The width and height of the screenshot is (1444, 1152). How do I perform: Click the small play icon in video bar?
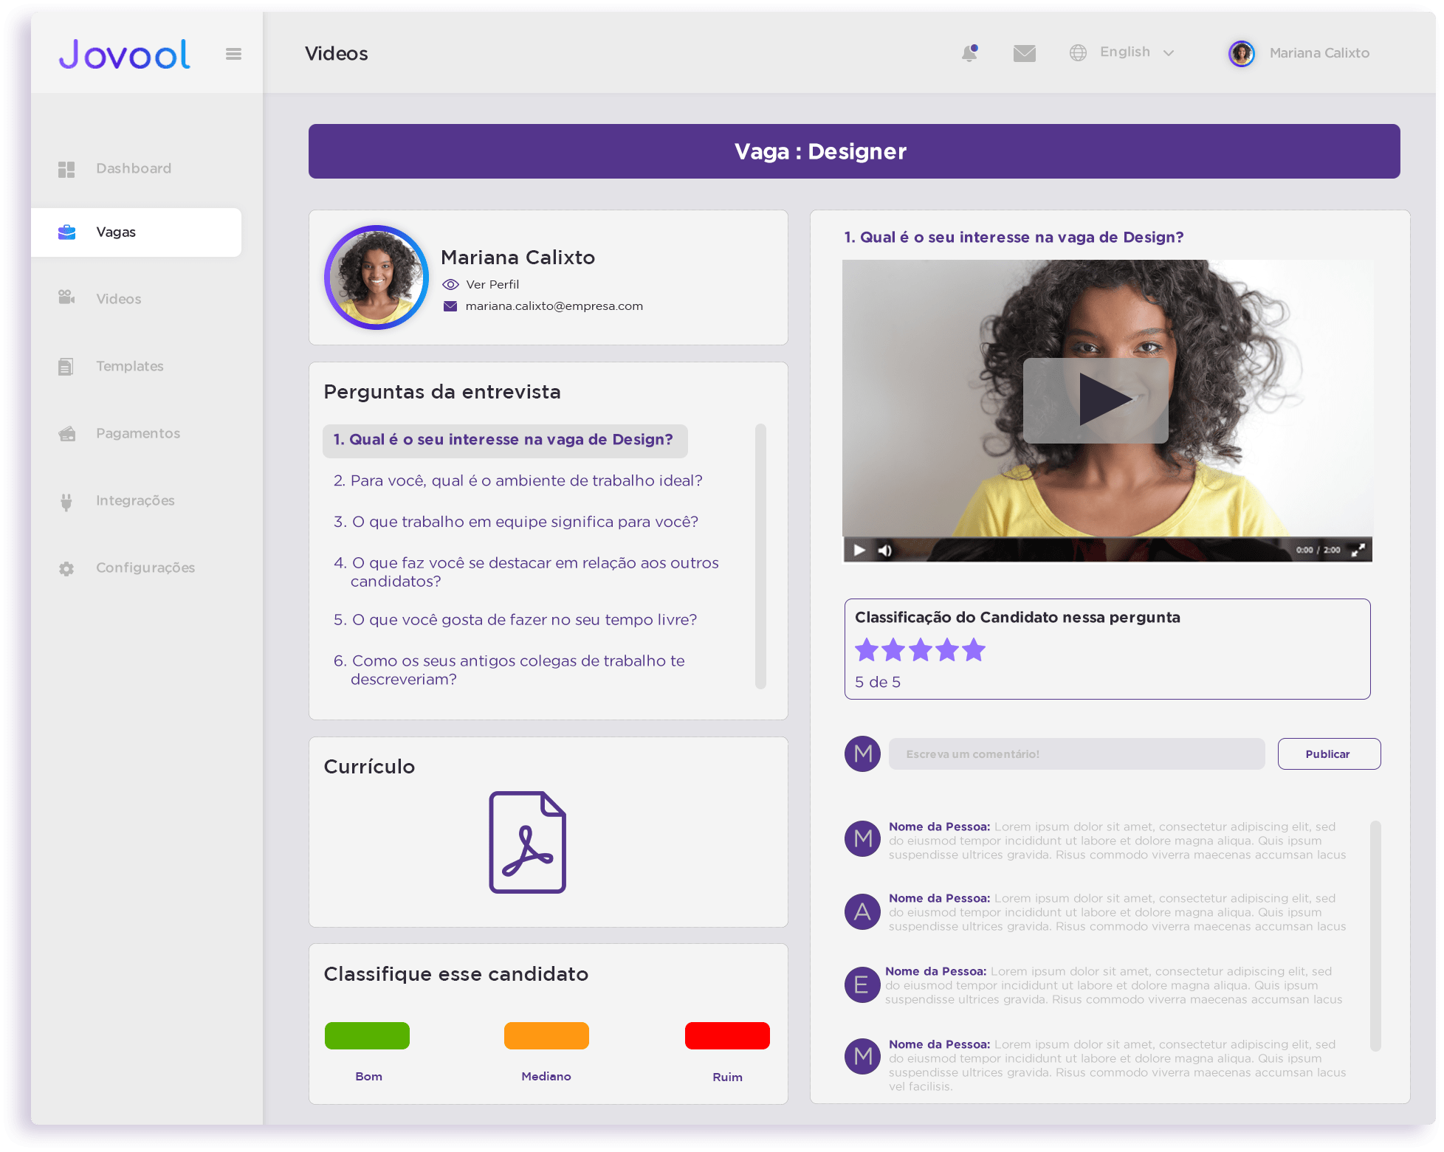(x=859, y=551)
